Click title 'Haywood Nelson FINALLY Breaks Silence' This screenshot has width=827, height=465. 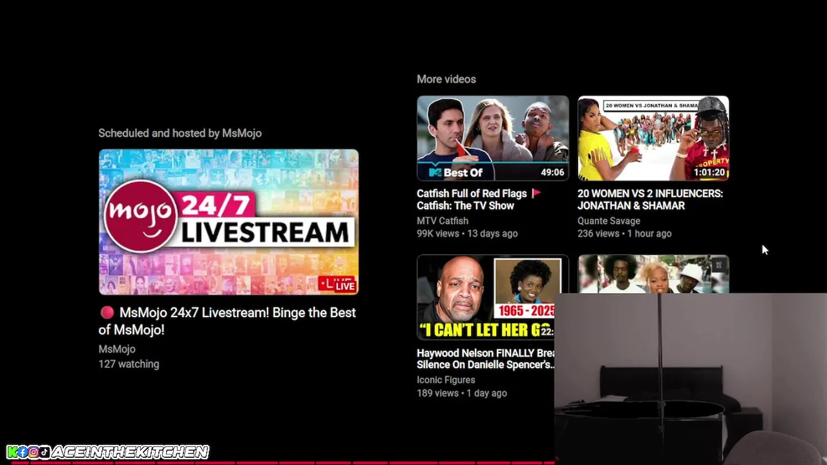click(486, 359)
